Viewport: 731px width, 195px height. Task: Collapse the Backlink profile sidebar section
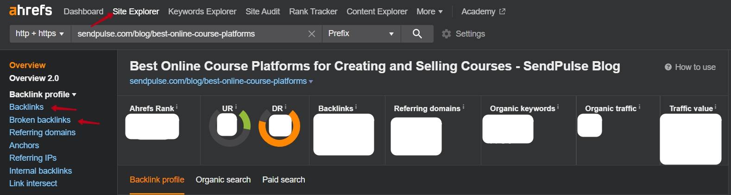click(43, 94)
